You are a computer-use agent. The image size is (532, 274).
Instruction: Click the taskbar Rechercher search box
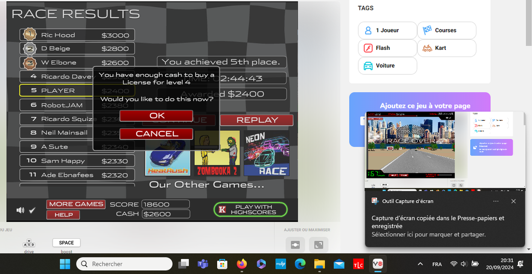point(124,264)
